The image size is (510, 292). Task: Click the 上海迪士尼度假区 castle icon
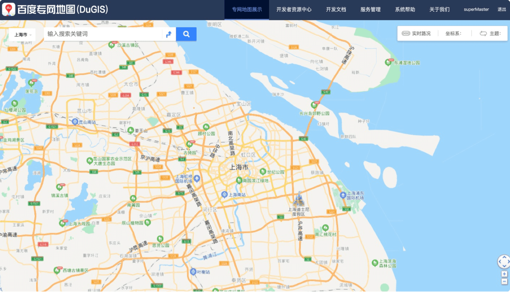299,199
